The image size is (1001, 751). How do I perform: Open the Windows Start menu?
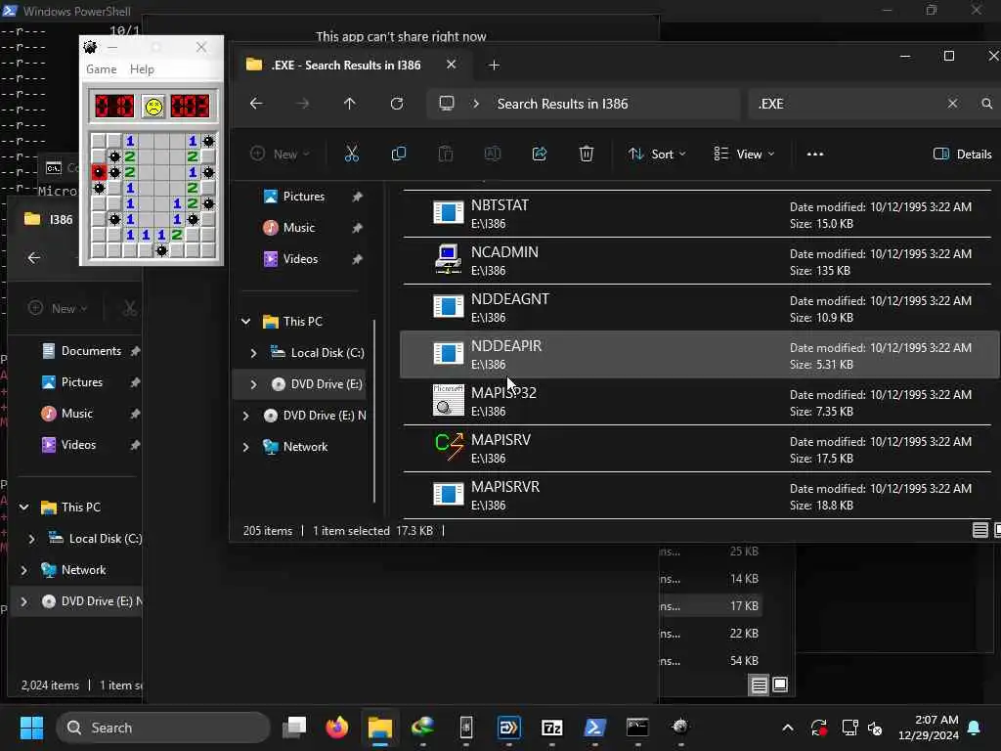(x=31, y=728)
